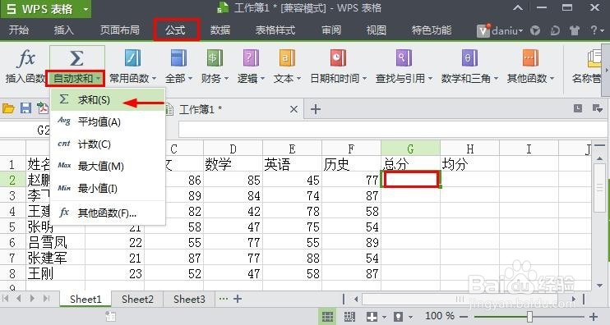Switch to the 插入 ribbon tab
The image size is (610, 325).
tap(63, 30)
